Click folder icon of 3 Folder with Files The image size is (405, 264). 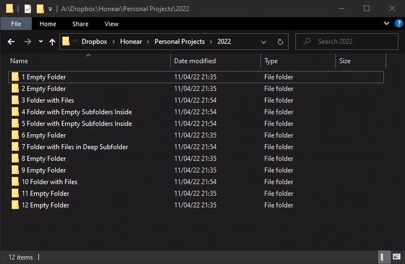(x=15, y=100)
